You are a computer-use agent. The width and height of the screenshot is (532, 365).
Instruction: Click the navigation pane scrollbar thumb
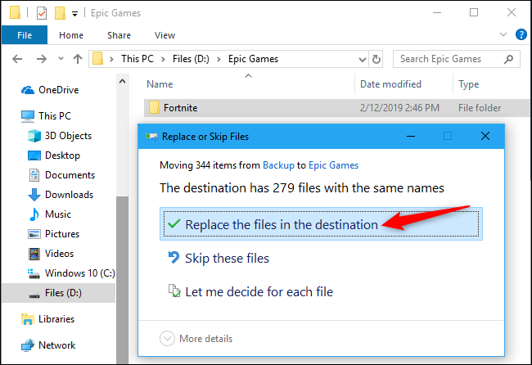pos(122,280)
